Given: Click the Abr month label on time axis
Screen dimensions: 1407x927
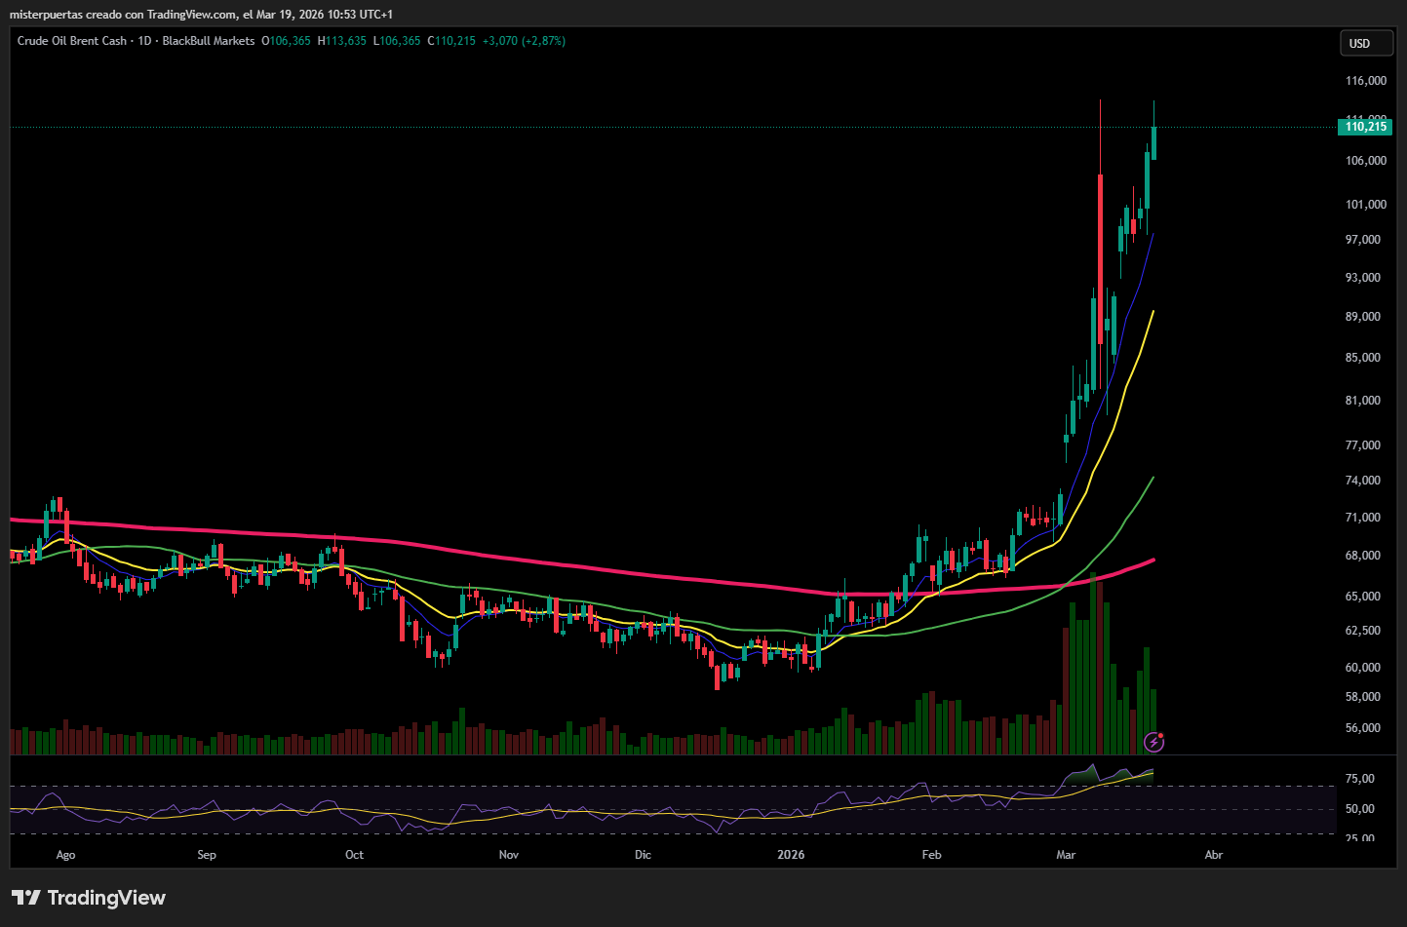Looking at the screenshot, I should pos(1213,855).
